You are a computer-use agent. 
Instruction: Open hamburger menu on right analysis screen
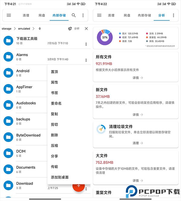point(99,15)
